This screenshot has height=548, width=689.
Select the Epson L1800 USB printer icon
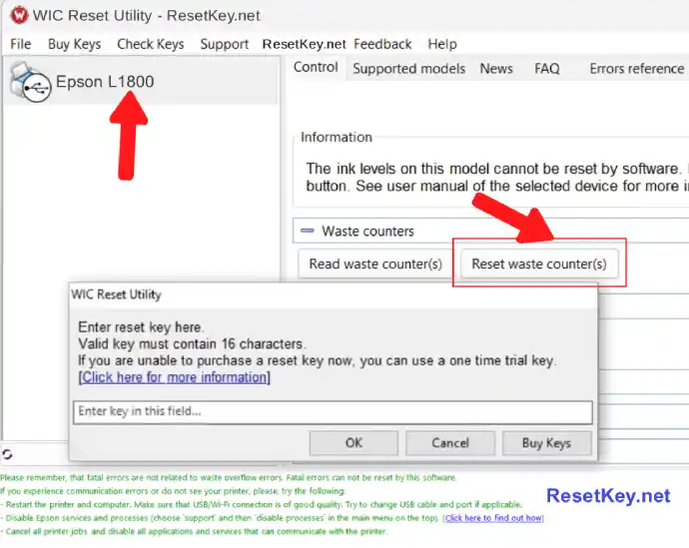point(30,83)
